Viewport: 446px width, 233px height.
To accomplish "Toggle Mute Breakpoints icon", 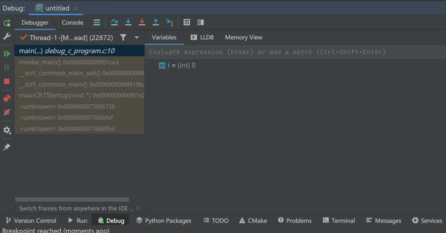I will point(7,113).
